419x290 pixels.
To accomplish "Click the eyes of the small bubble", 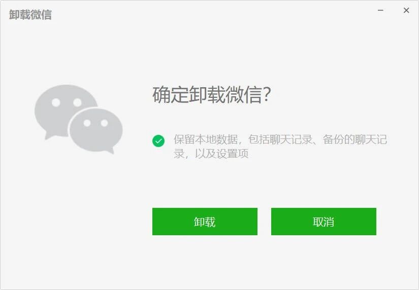I will 95,123.
